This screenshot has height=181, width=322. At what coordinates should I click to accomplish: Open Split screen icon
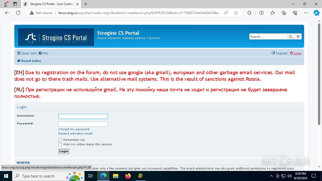[x=261, y=13]
